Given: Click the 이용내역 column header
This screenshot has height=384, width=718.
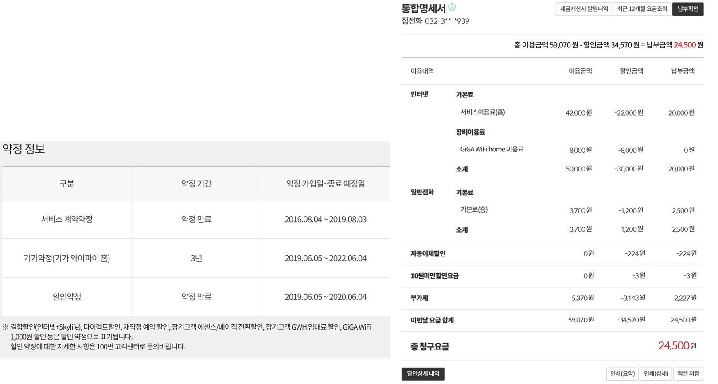Looking at the screenshot, I should tap(422, 71).
